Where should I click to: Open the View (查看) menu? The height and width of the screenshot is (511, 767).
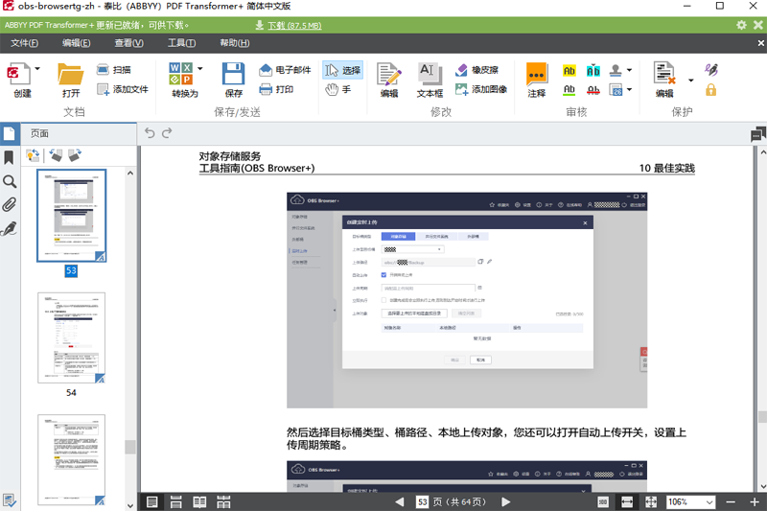[128, 43]
